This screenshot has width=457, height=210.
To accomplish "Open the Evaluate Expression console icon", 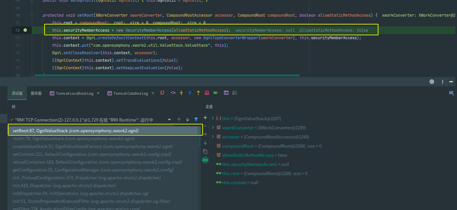I will click(x=226, y=93).
